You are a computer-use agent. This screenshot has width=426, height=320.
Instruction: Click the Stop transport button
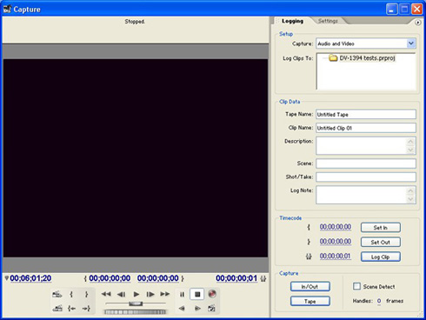tap(197, 294)
